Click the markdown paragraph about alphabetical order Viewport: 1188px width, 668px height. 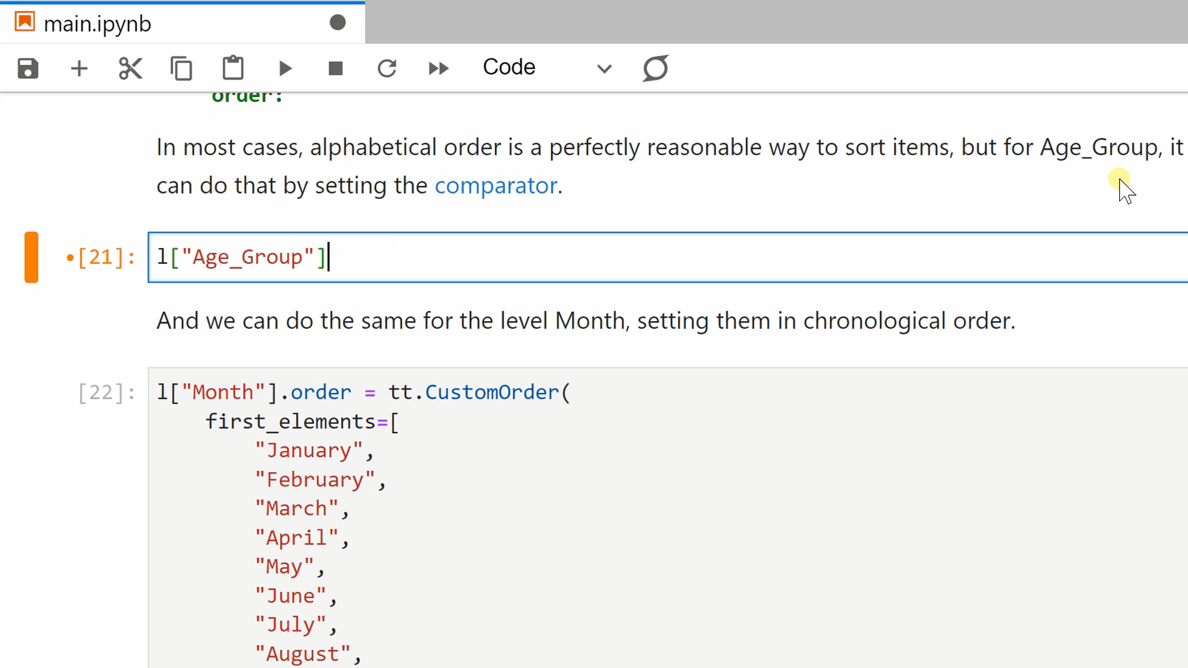click(671, 166)
